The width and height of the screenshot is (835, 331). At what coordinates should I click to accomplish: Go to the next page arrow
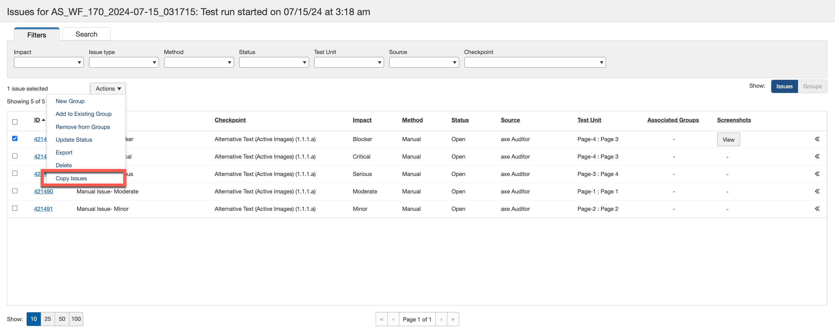[441, 319]
